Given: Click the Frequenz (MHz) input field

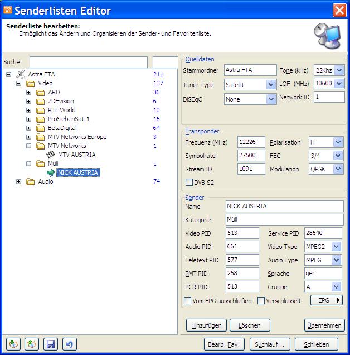Looking at the screenshot, I should pos(251,142).
